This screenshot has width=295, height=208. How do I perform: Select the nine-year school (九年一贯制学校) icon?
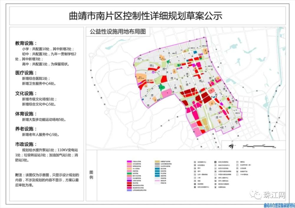[x=195, y=174]
